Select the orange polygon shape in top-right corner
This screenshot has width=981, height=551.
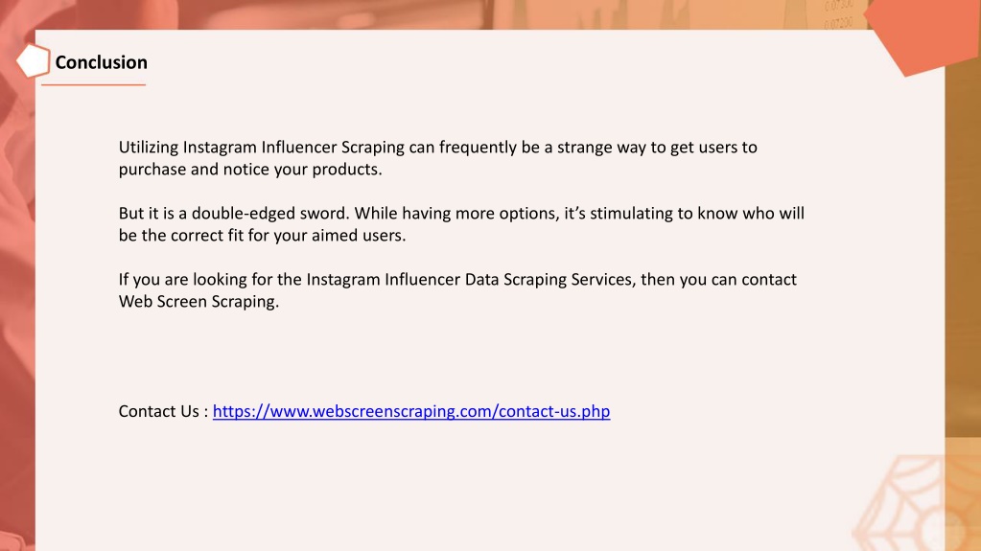[x=921, y=36]
